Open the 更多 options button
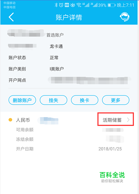 [x=116, y=100]
